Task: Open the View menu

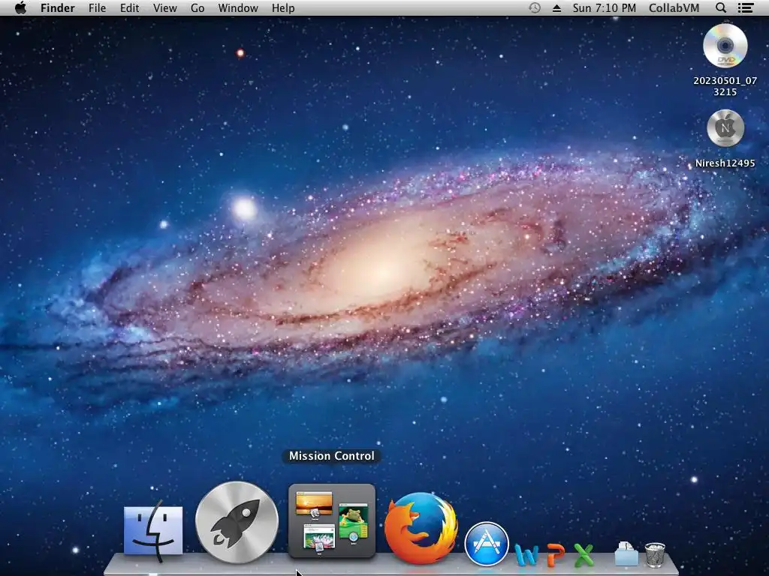Action: click(x=164, y=7)
